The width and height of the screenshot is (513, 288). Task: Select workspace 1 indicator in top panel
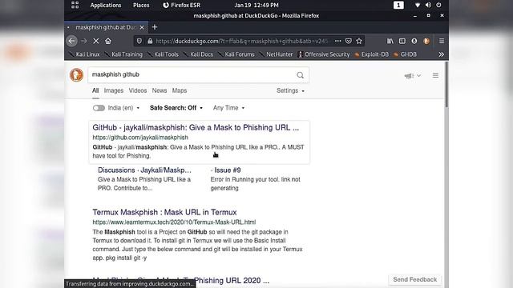pos(398,6)
